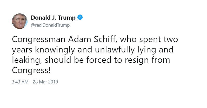Click the word resign in the tweet
The height and width of the screenshot is (108, 207).
click(137, 60)
